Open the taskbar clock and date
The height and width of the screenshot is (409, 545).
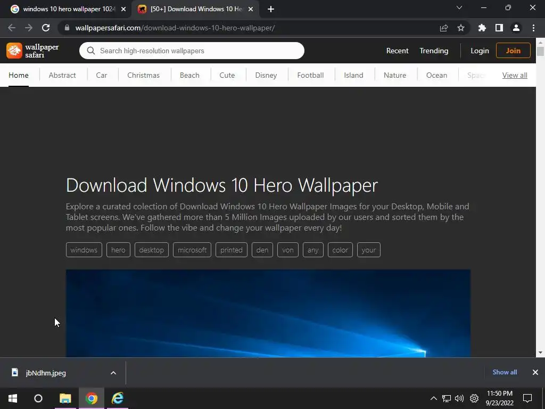[x=499, y=398]
